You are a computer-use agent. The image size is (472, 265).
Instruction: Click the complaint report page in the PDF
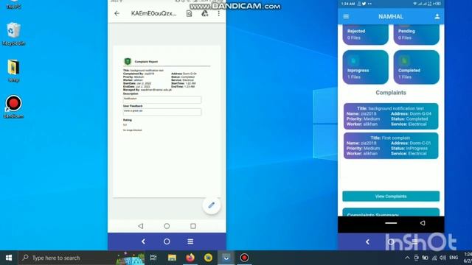(x=167, y=121)
